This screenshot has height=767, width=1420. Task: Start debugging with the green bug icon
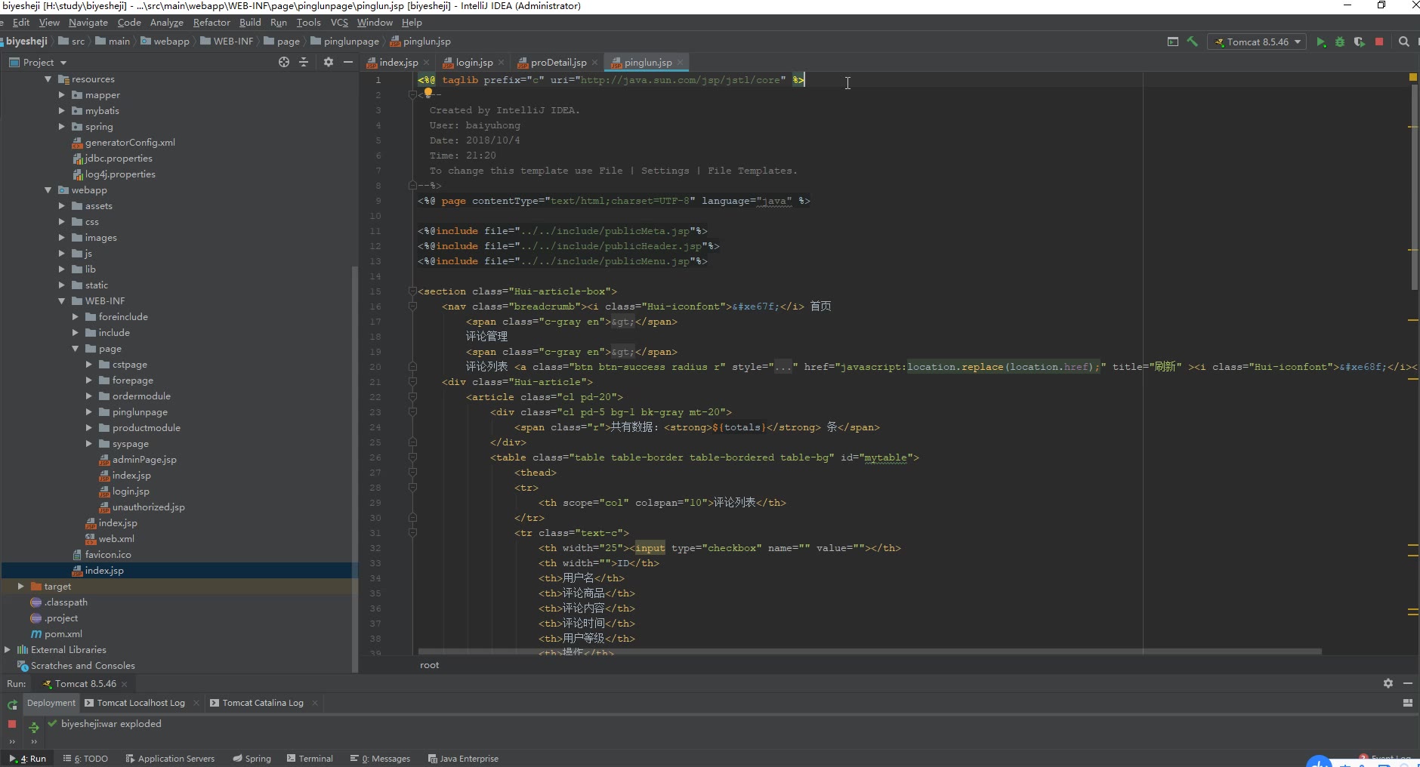point(1340,42)
